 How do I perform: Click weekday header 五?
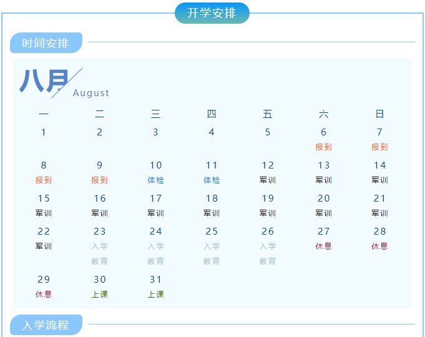268,114
